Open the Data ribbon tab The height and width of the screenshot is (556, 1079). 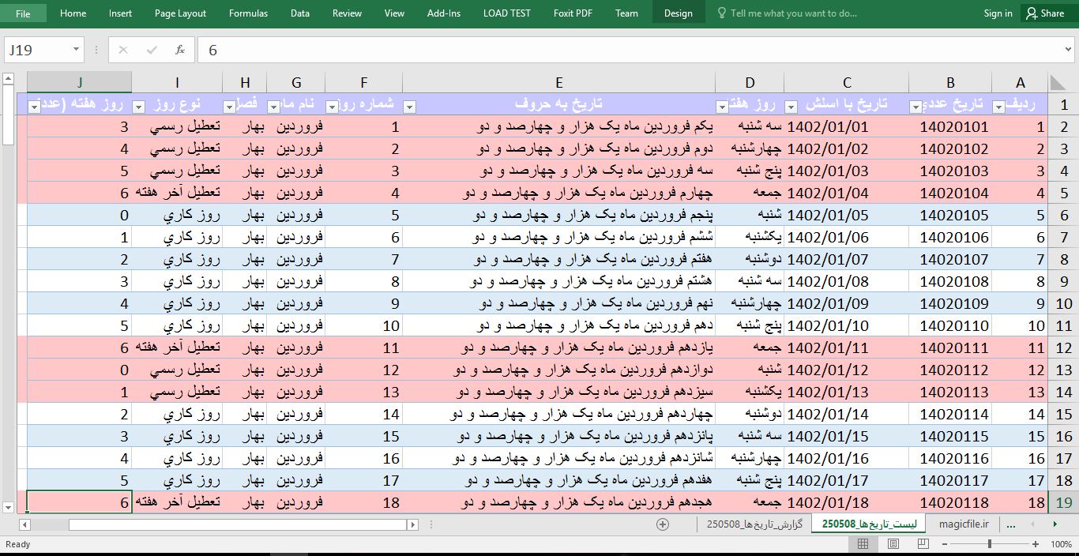point(300,13)
